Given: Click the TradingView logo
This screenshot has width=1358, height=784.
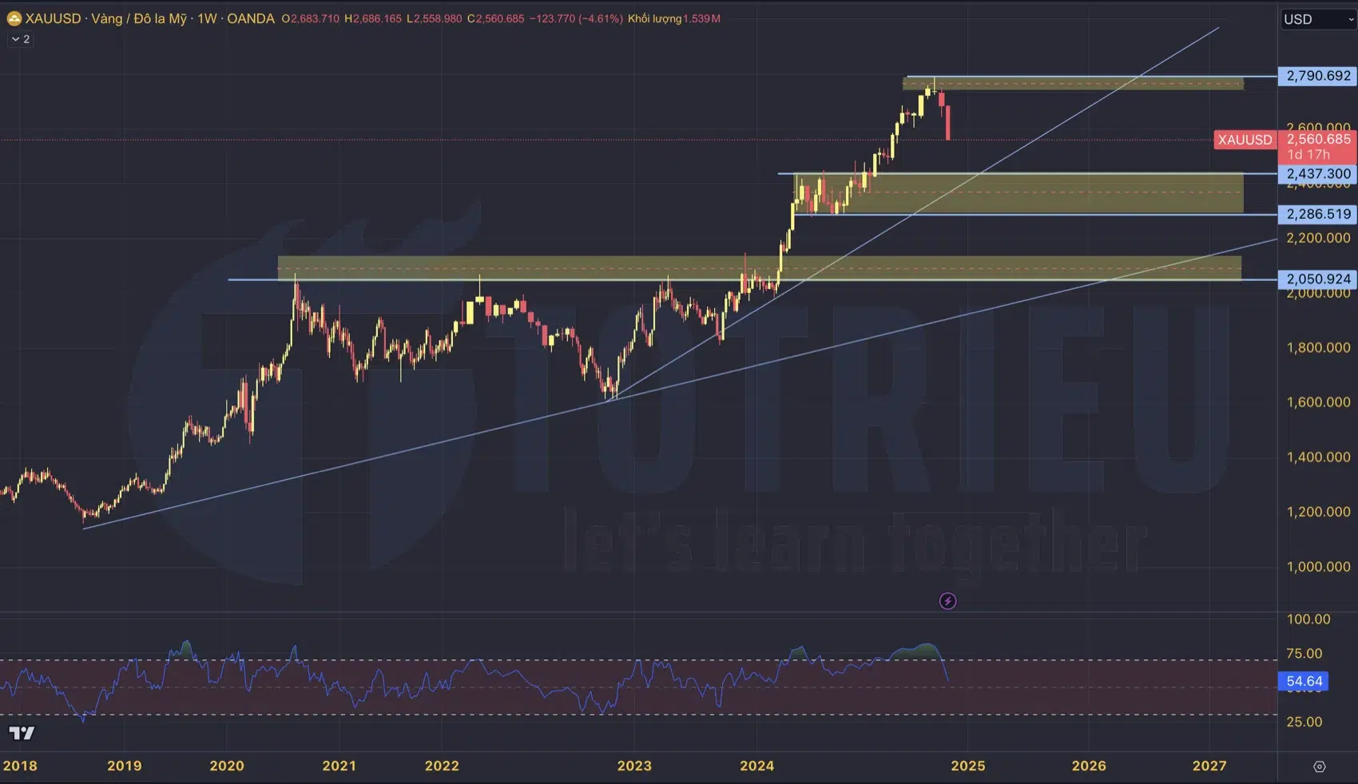Looking at the screenshot, I should (x=22, y=733).
